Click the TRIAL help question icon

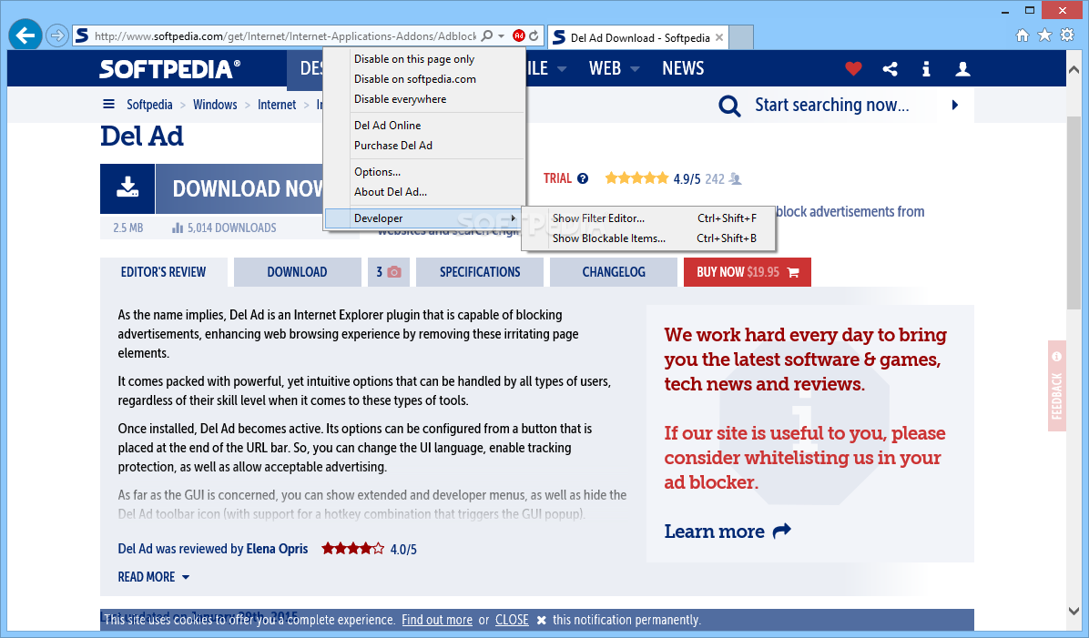point(583,178)
